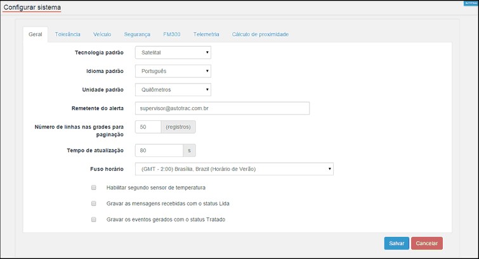Click the Tecnologia padrão label
Screen dimensions: 479x259
99,53
